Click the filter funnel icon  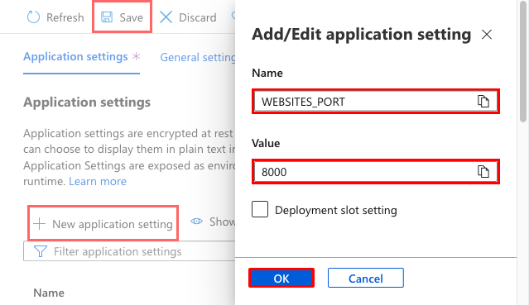[x=40, y=251]
